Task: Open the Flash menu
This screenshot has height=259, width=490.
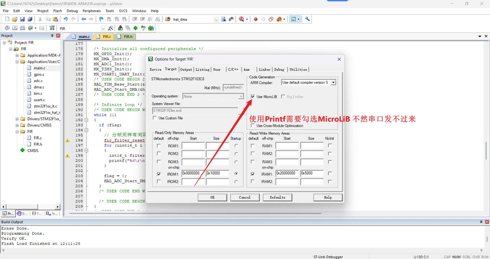Action: pyautogui.click(x=57, y=11)
